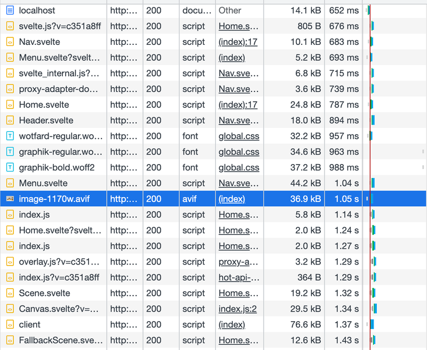This screenshot has height=350, width=427.
Task: Select the FallbackScene.sve… request name
Action: pos(61,340)
